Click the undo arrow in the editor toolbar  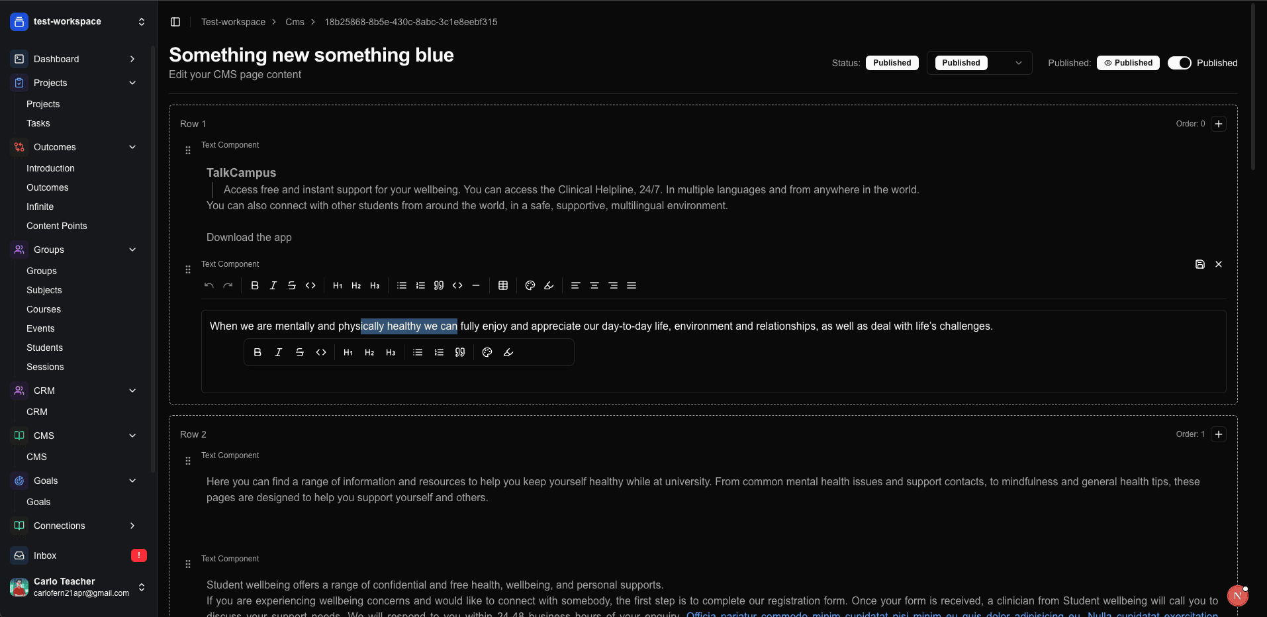209,285
